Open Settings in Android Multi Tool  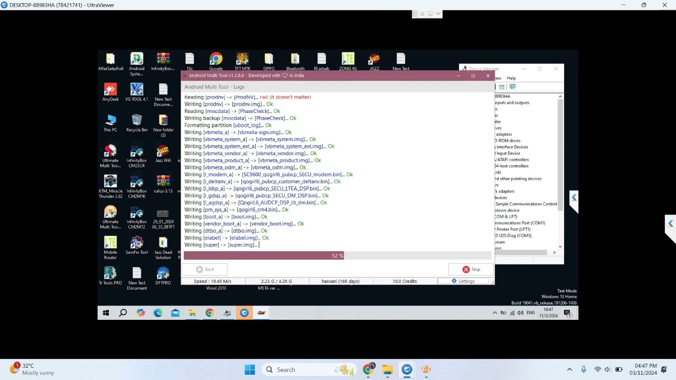pos(463,281)
